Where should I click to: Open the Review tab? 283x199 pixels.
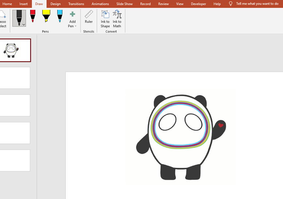(164, 4)
